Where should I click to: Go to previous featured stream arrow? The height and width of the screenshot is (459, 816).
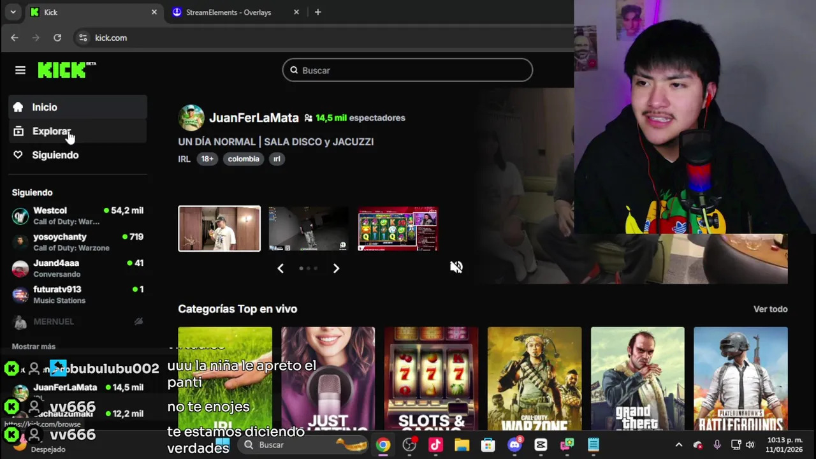pos(280,268)
